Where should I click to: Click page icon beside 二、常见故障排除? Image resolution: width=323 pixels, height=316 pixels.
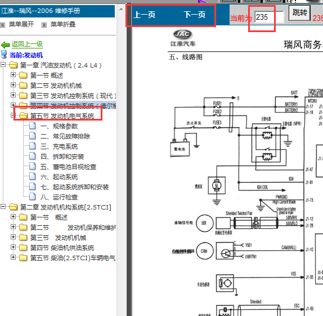click(x=32, y=136)
